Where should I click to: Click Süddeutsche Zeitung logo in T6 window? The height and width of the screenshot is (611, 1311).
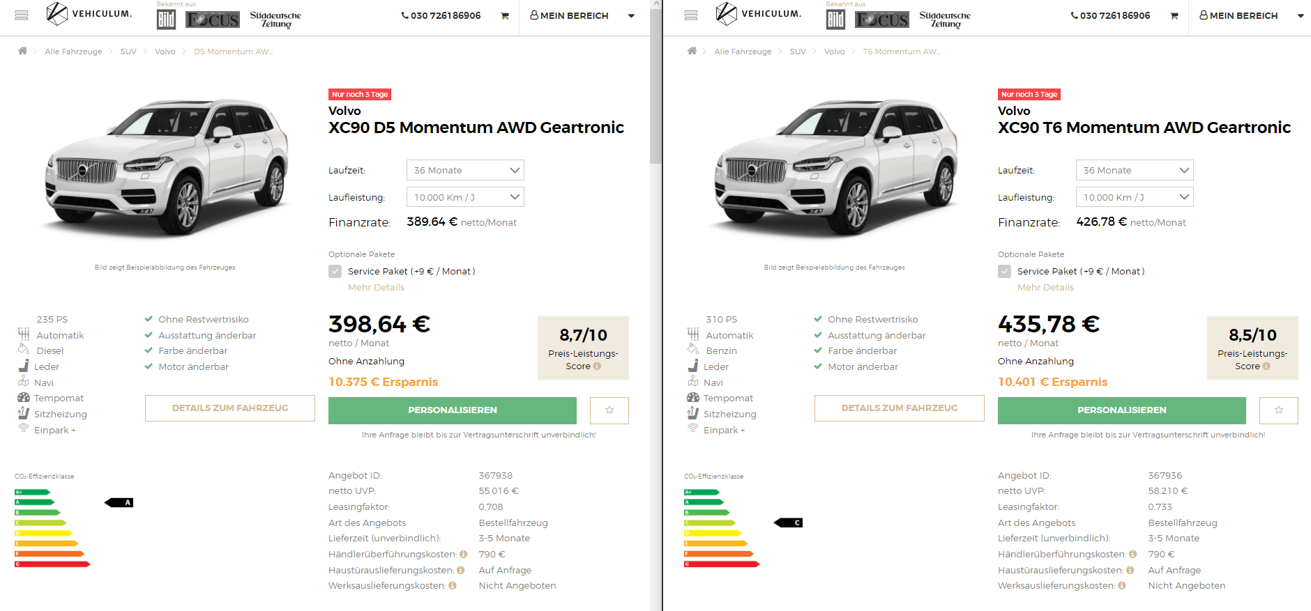click(x=945, y=20)
